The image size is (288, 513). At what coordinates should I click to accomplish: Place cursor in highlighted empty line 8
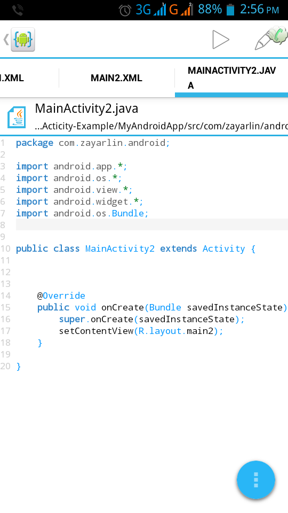pyautogui.click(x=152, y=225)
